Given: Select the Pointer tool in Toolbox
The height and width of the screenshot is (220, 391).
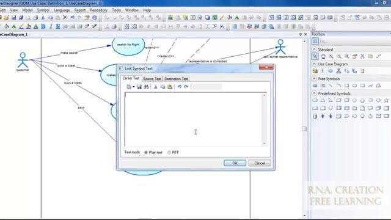Looking at the screenshot, I should 315,56.
